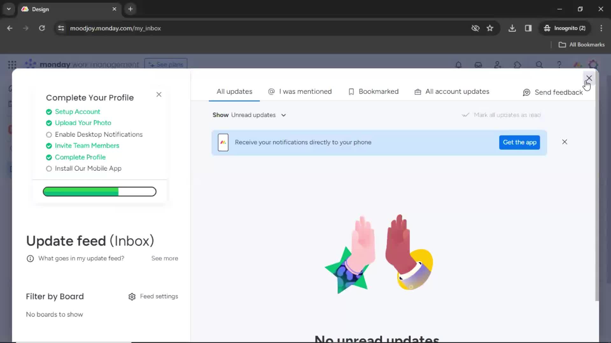Click the Feed settings gear icon
The image size is (611, 343).
(132, 296)
